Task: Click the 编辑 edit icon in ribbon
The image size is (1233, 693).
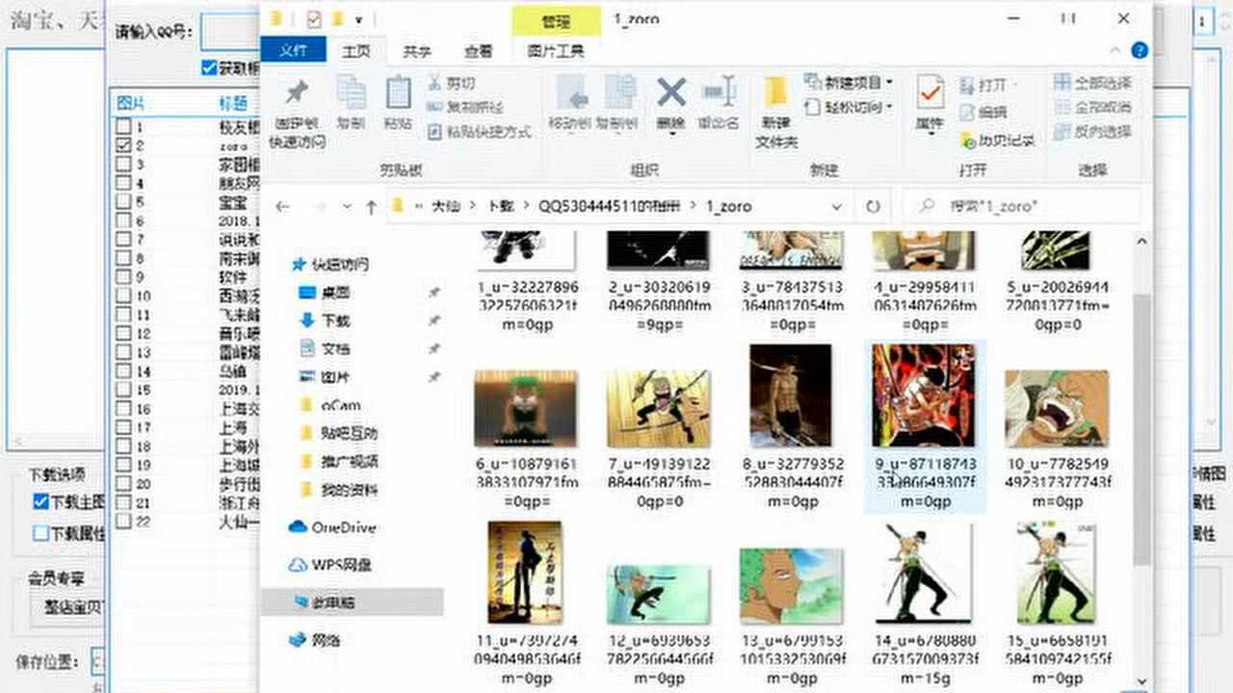Action: [968, 113]
